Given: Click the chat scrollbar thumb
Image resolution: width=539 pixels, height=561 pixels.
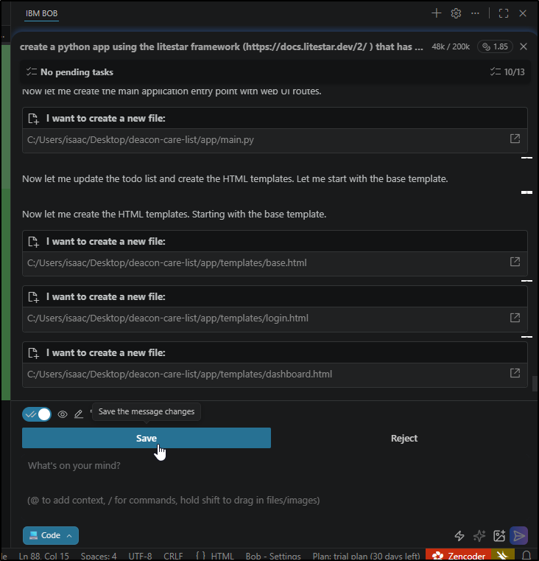Looking at the screenshot, I should tap(535, 384).
